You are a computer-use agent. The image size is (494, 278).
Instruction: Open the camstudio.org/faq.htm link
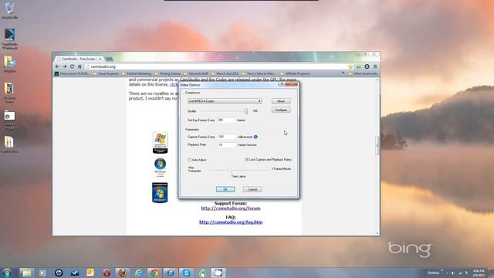(231, 222)
